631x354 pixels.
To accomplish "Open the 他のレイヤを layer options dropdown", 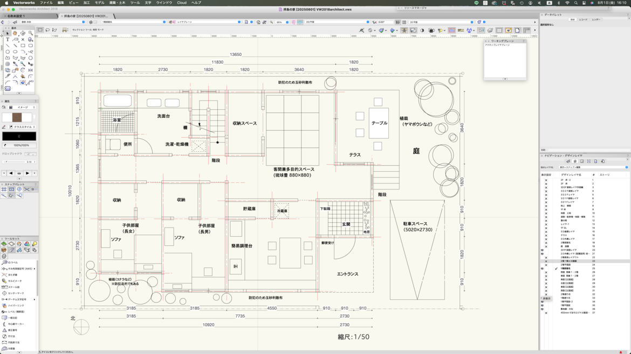I will (x=593, y=167).
